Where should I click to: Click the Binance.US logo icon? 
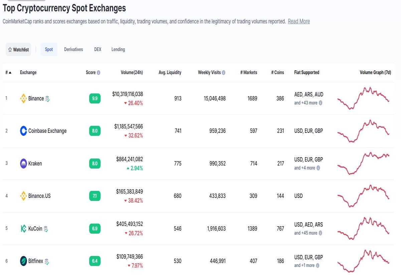pos(23,196)
